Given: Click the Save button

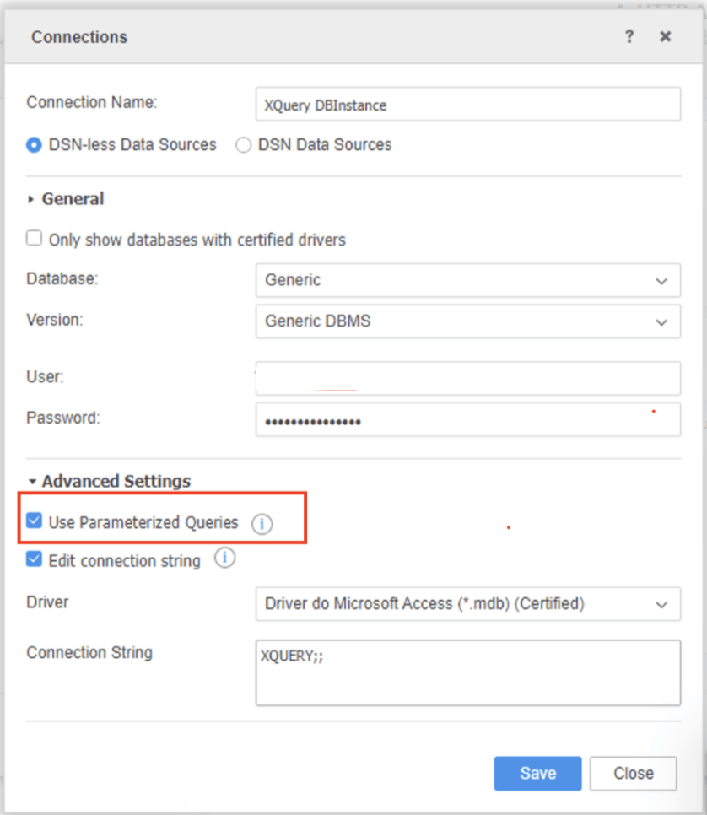Looking at the screenshot, I should 537,773.
